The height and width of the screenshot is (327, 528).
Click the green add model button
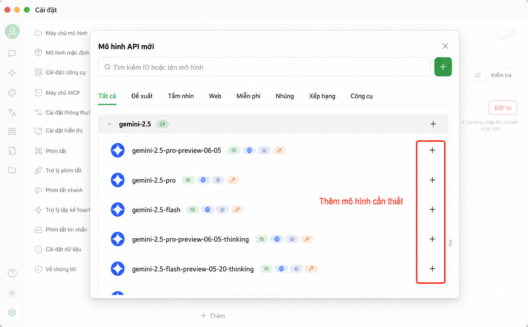coord(443,67)
